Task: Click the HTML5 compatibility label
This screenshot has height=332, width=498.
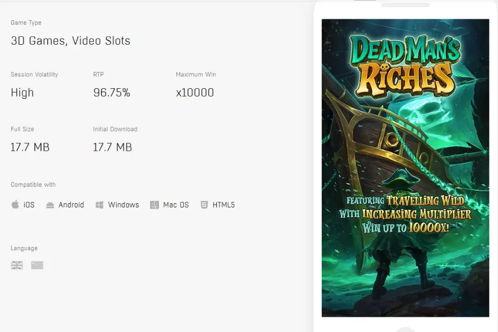Action: click(224, 205)
